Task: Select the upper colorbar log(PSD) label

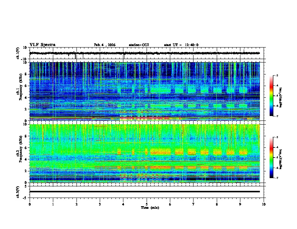Action: tap(281, 97)
